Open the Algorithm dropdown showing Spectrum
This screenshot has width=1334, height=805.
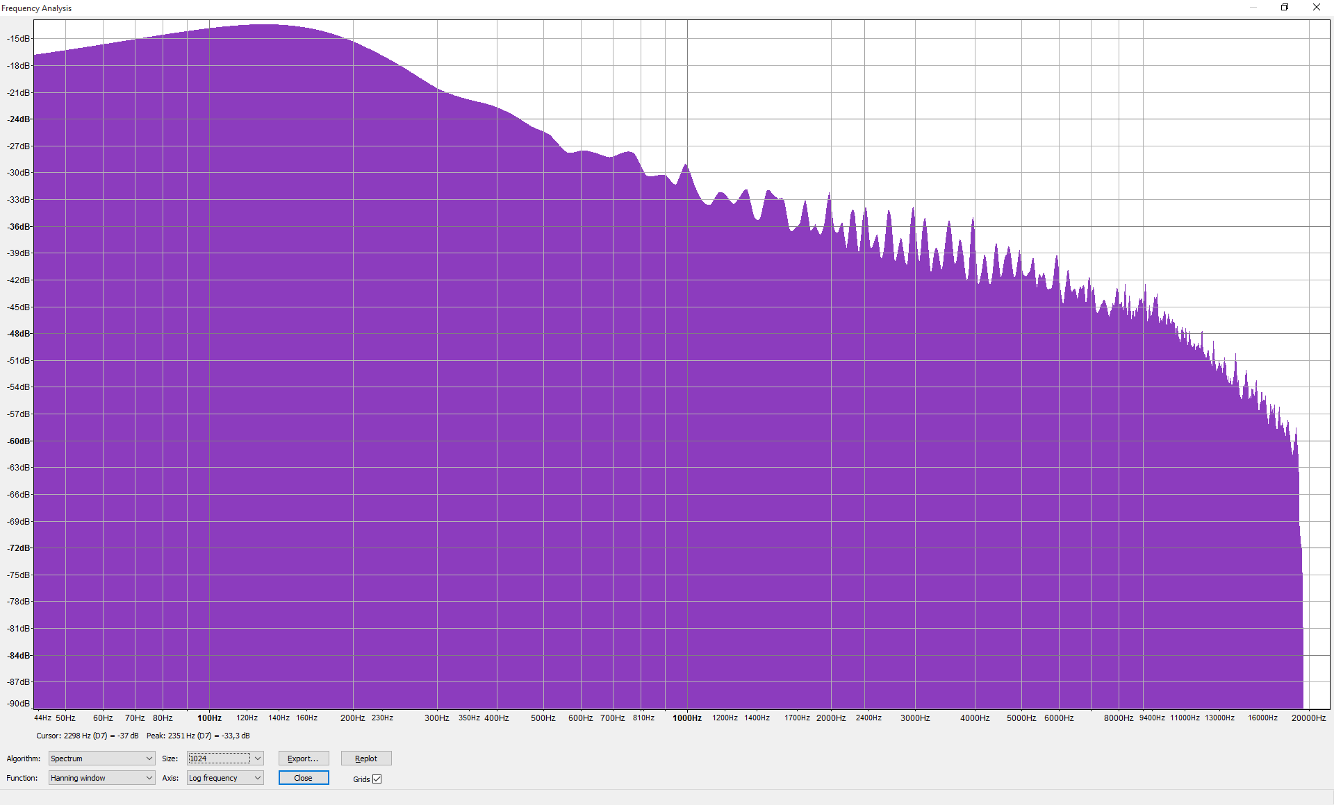(x=101, y=759)
